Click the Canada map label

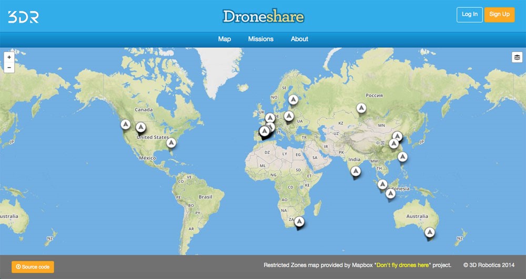(144, 109)
